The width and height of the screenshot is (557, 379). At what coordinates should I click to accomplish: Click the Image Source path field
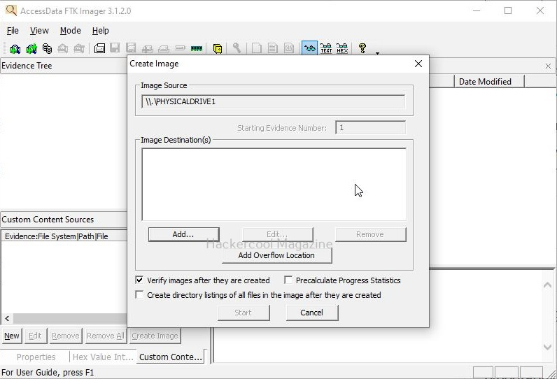[273, 101]
